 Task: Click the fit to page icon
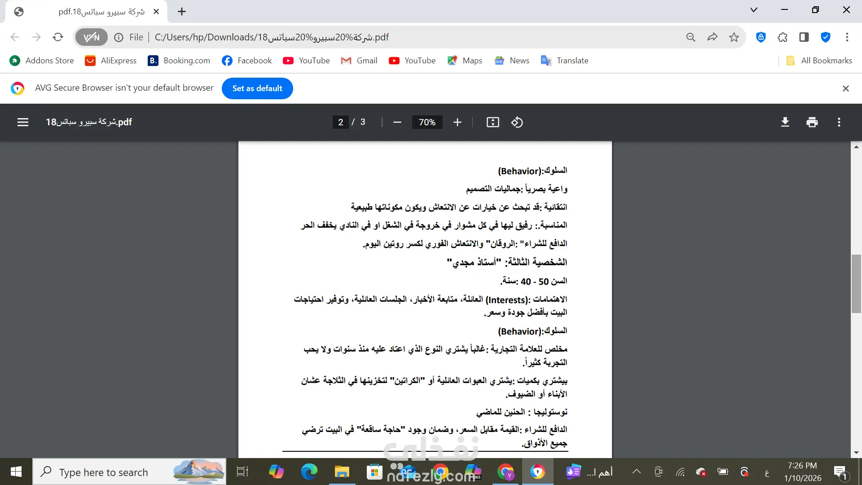[x=493, y=122]
